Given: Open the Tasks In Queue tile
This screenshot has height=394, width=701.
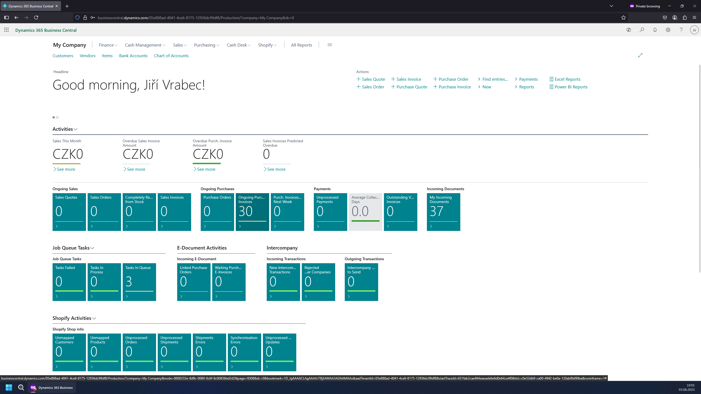Looking at the screenshot, I should pyautogui.click(x=139, y=282).
